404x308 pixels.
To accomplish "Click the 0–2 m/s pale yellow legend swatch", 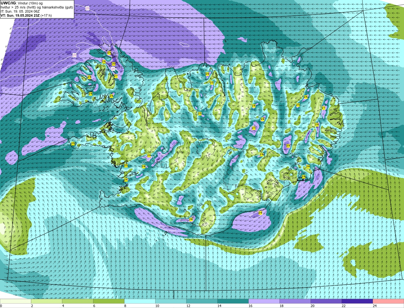I will click(x=15, y=301).
